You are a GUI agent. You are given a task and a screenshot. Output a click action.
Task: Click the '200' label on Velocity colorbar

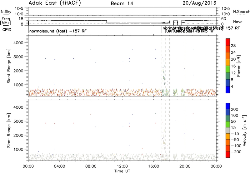235,109
